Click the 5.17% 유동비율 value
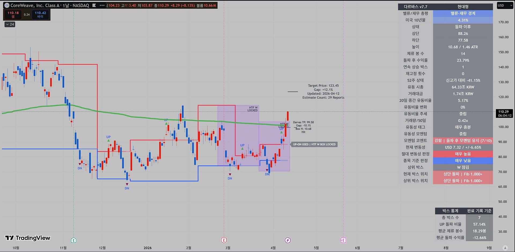Image resolution: width=515 pixels, height=252 pixels. pyautogui.click(x=463, y=100)
